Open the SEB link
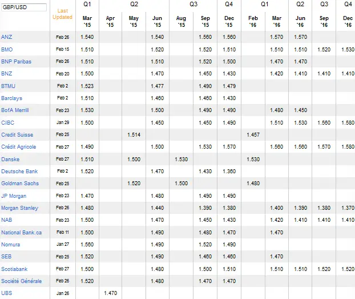The image size is (355, 299). click(6, 257)
